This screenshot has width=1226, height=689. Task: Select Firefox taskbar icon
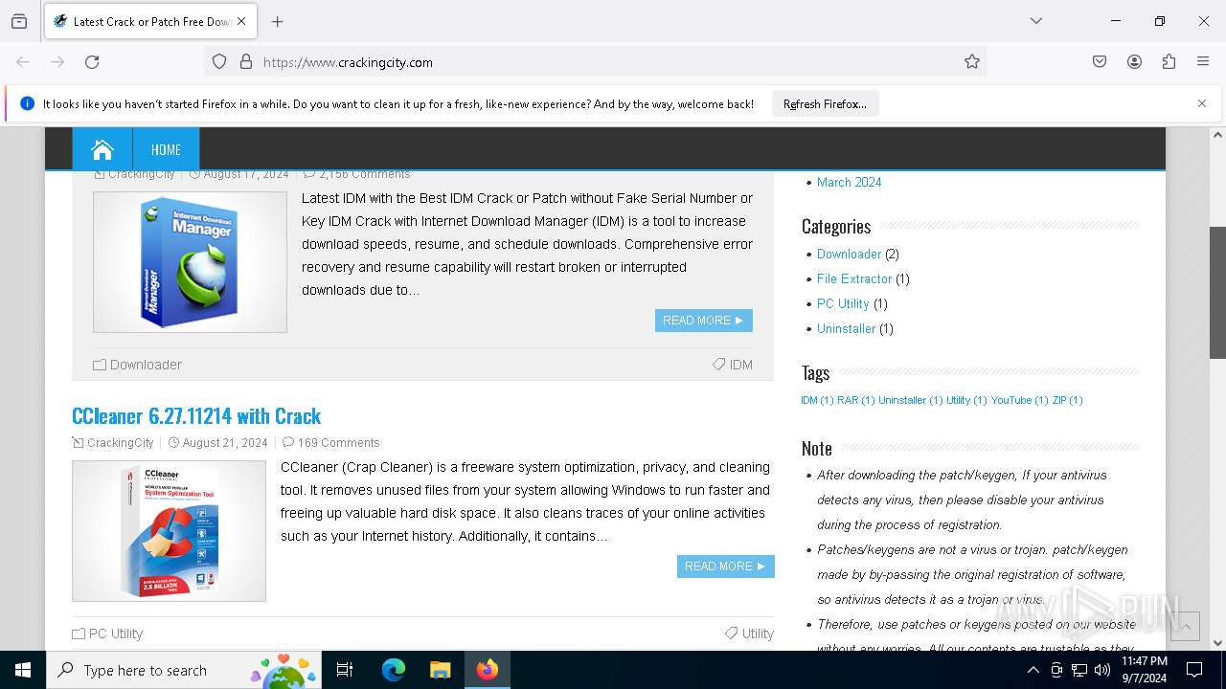488,670
